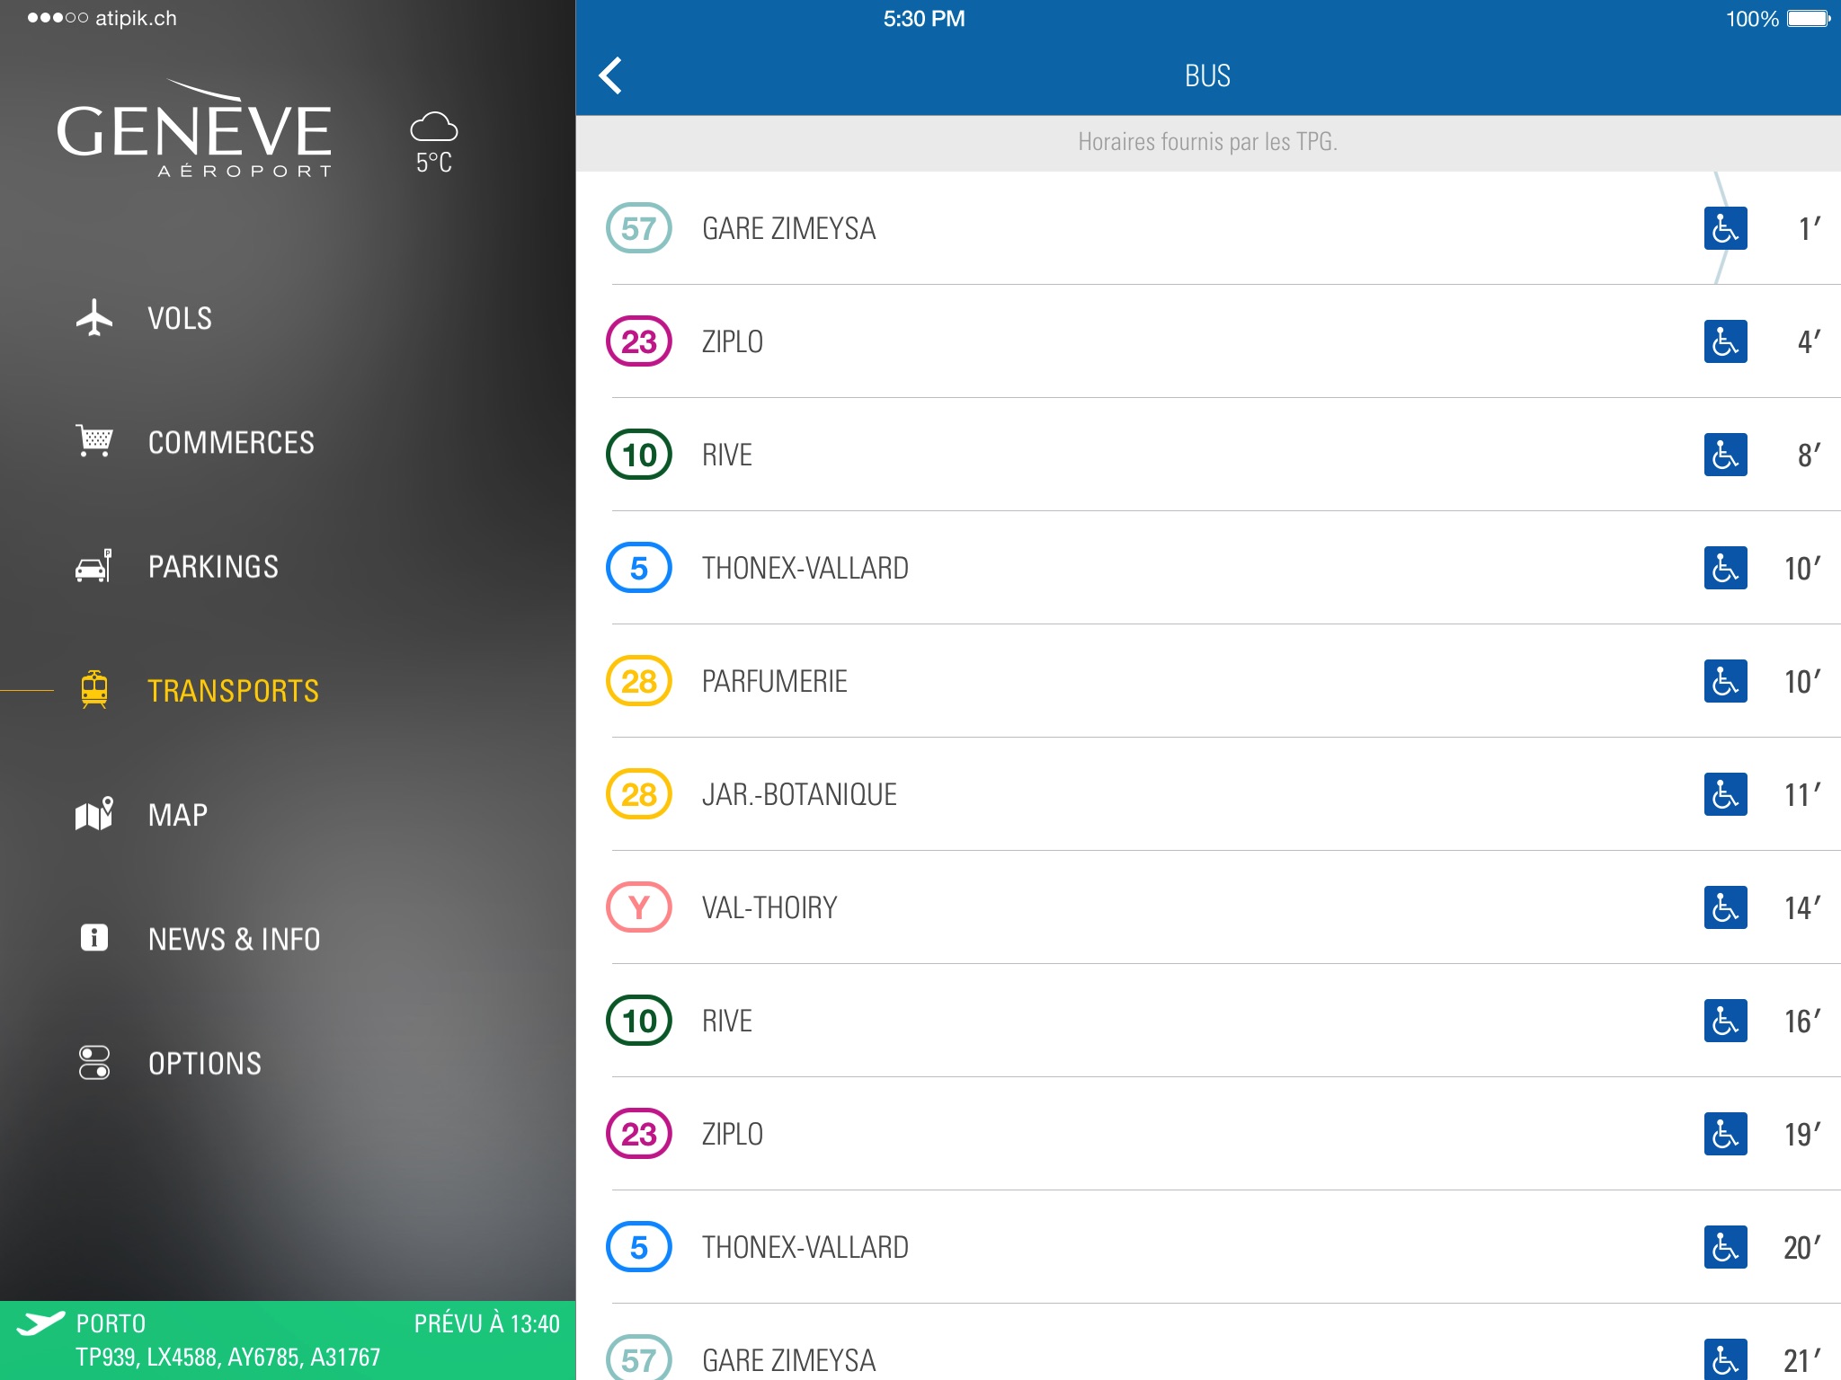This screenshot has width=1841, height=1380.
Task: Toggle accessibility for JAR.-BOTANIQUE bus 28
Action: click(x=1727, y=793)
